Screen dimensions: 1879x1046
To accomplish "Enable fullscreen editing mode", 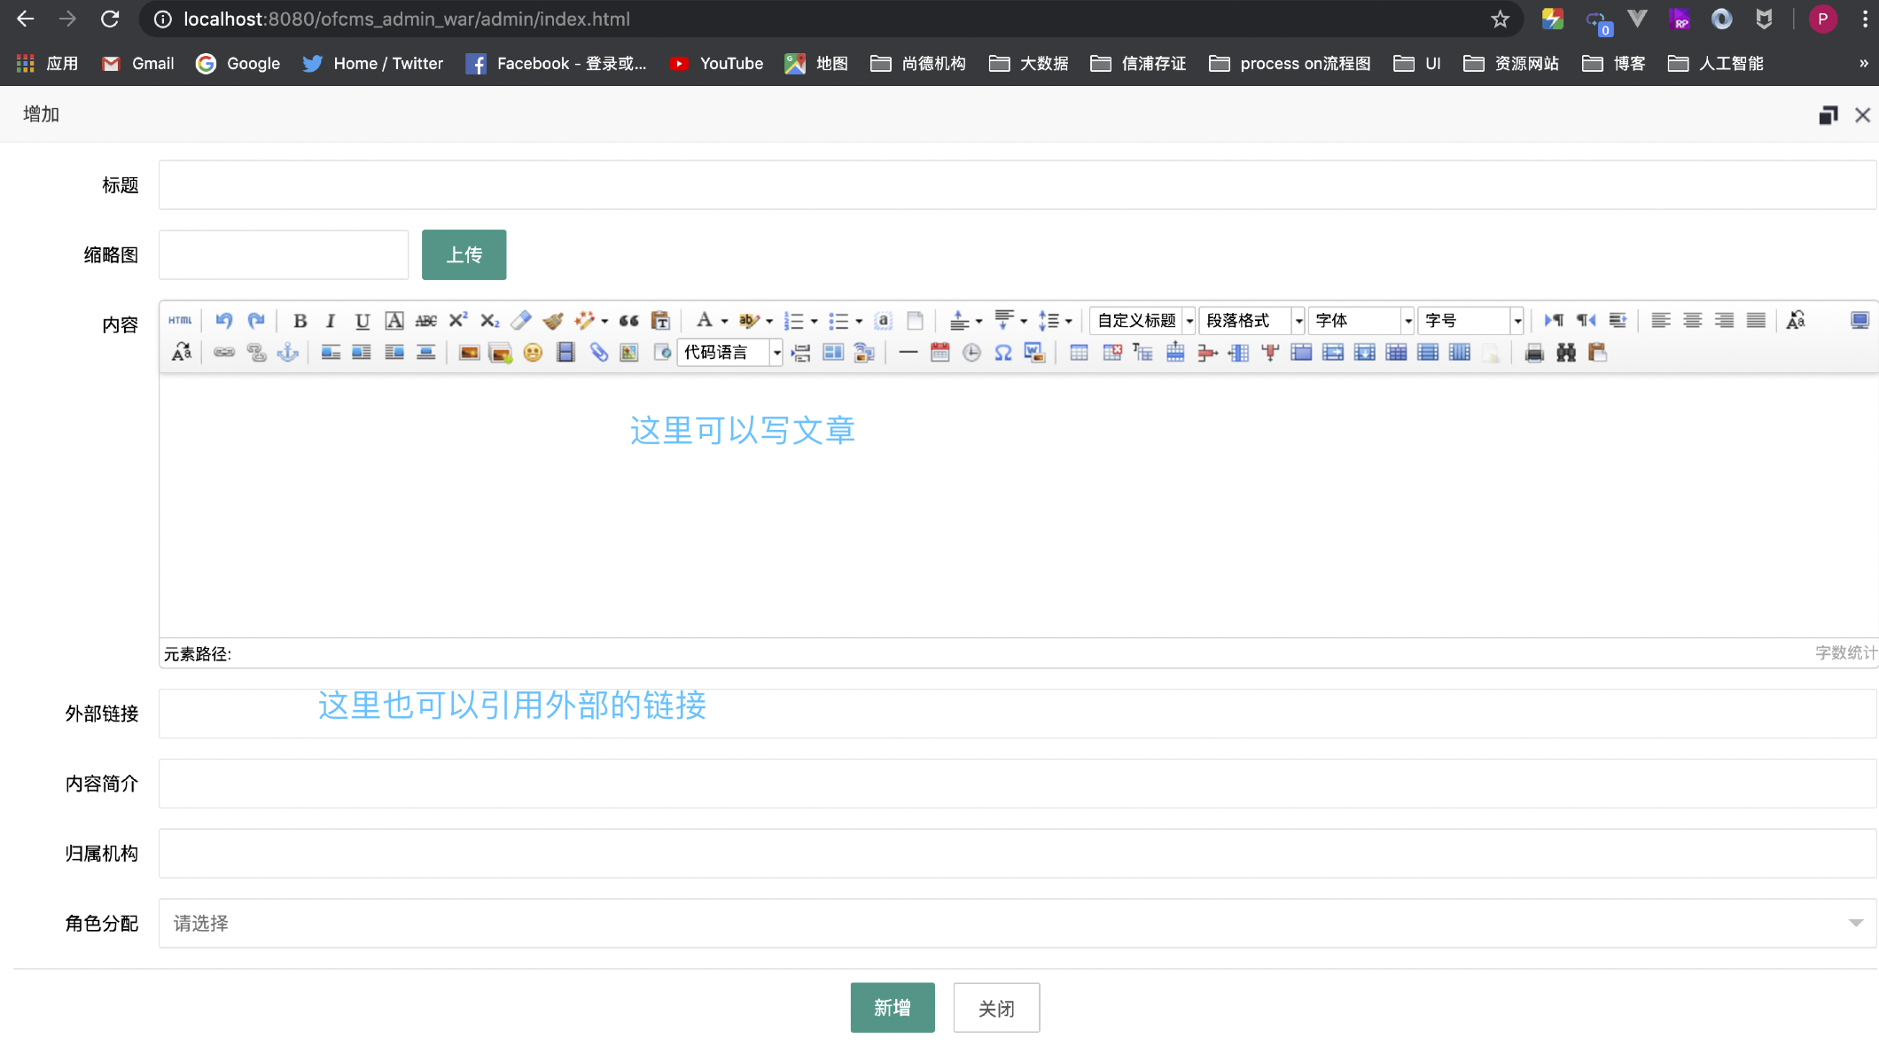I will (x=1859, y=321).
